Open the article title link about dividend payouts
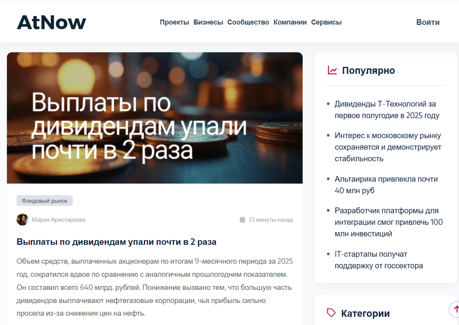 pos(116,242)
